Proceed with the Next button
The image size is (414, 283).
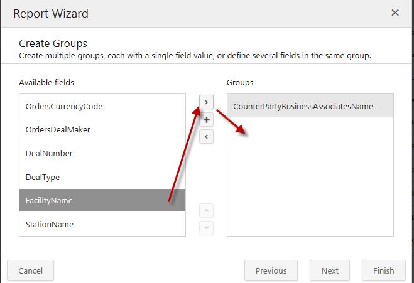tap(330, 271)
